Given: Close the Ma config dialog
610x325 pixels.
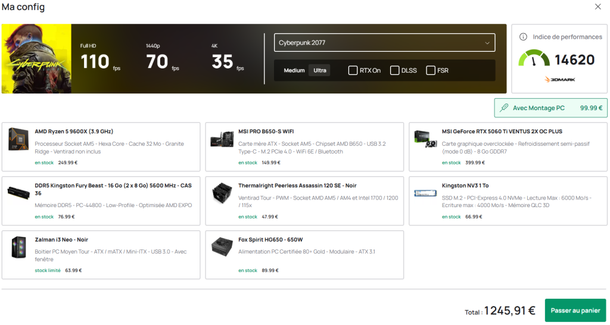Looking at the screenshot, I should pos(598,7).
